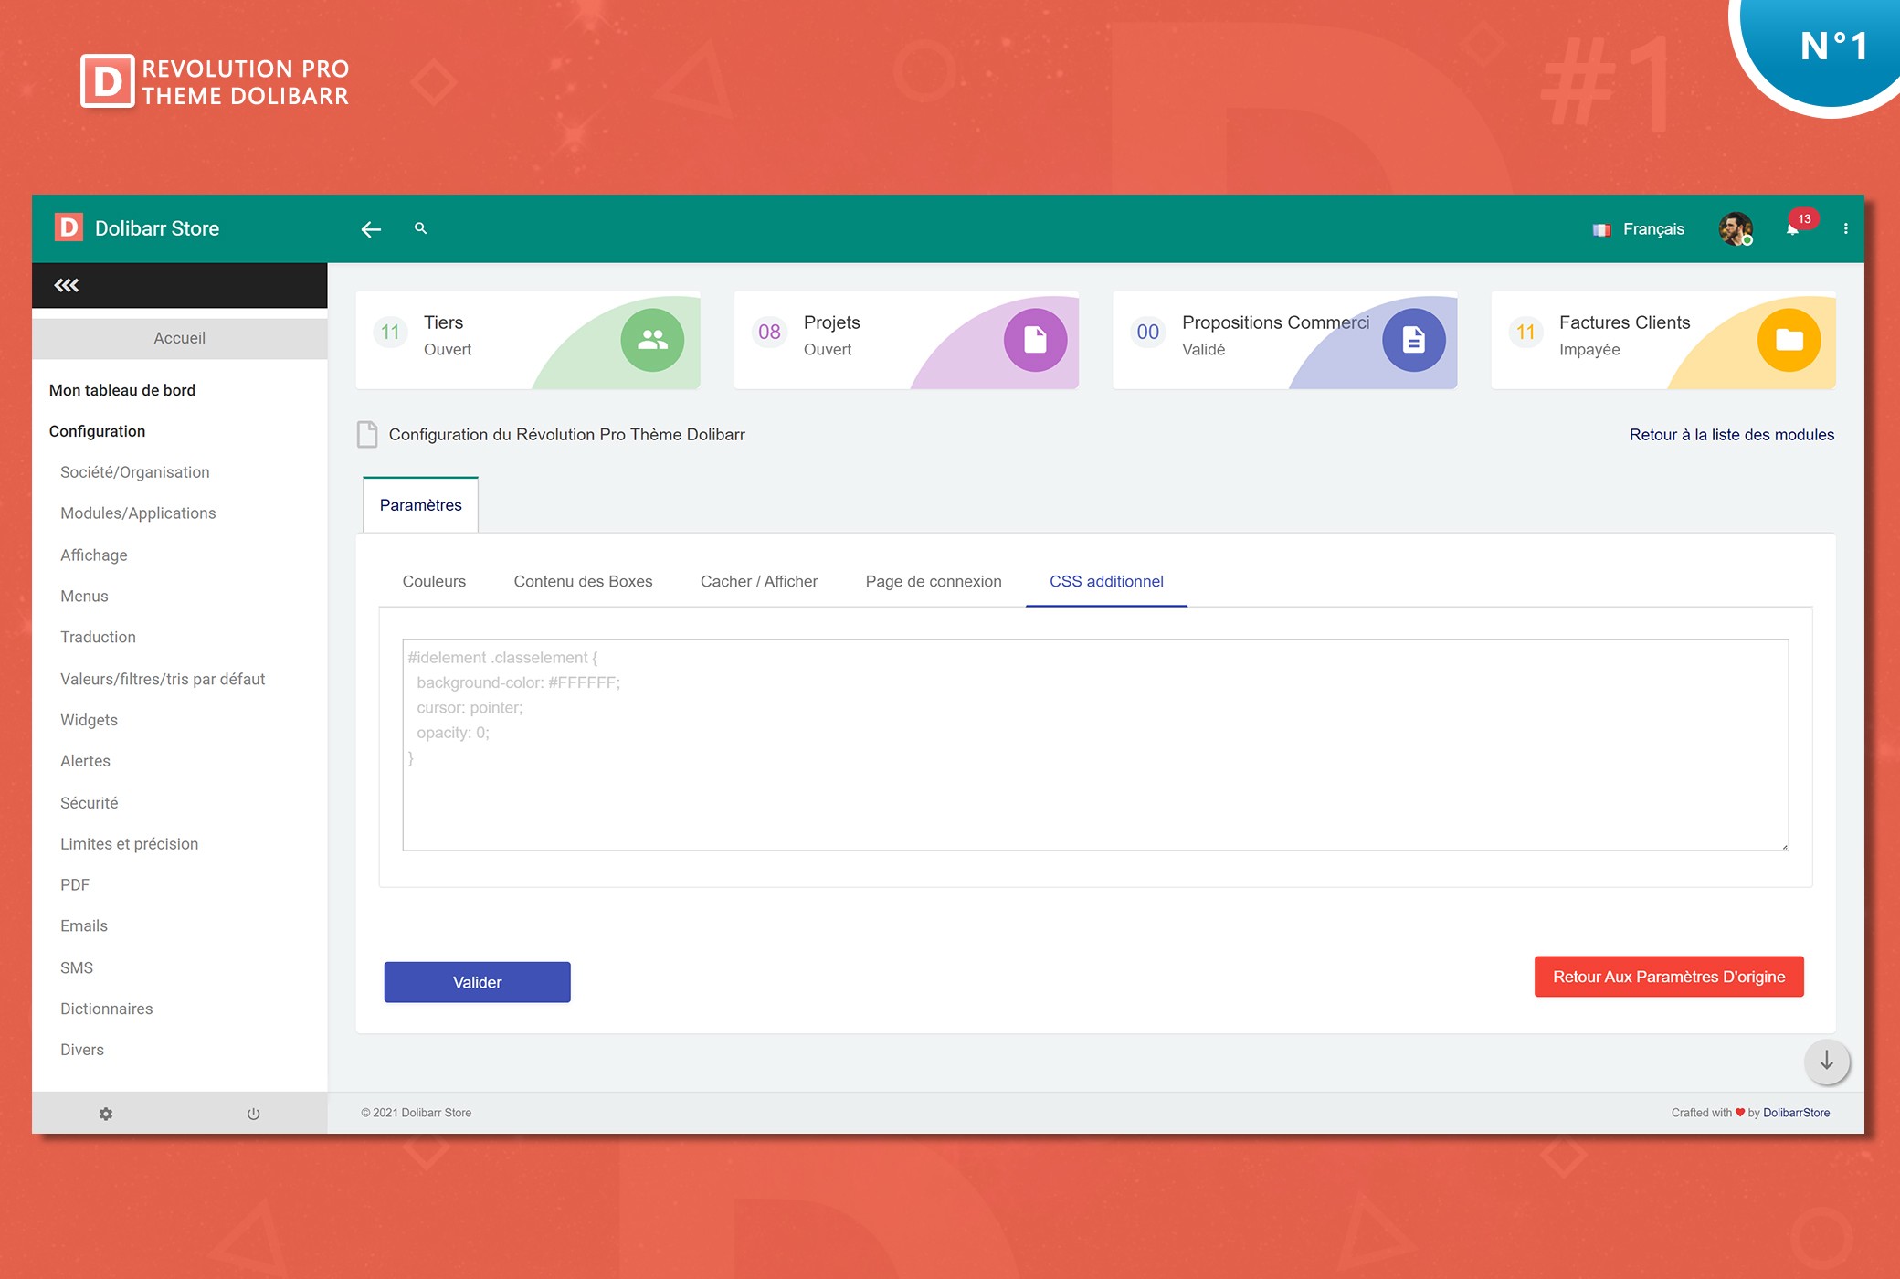Expand the Configuration sidebar section

click(97, 431)
